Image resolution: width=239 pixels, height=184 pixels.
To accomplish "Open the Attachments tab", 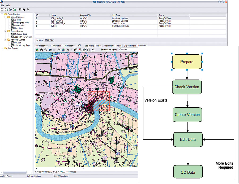I will tap(109, 46).
